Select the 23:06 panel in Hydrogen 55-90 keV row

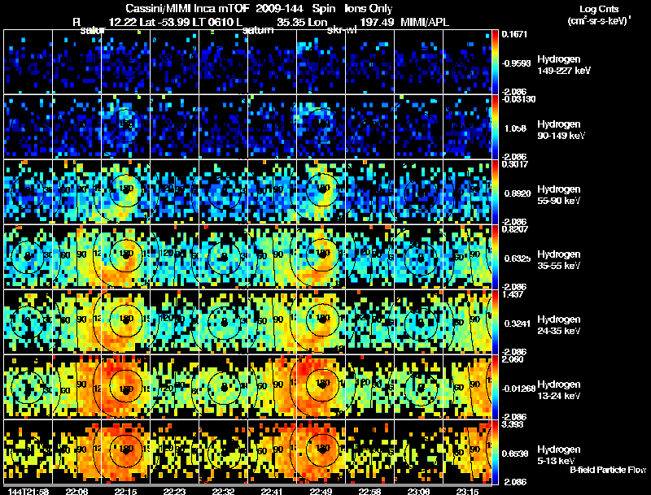[x=418, y=192]
